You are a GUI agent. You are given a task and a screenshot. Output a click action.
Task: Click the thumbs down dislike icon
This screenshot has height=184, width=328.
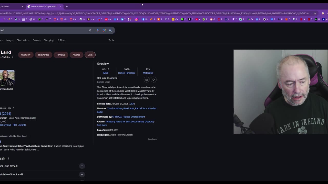click(x=154, y=79)
